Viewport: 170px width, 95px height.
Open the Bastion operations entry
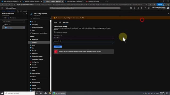[34, 80]
